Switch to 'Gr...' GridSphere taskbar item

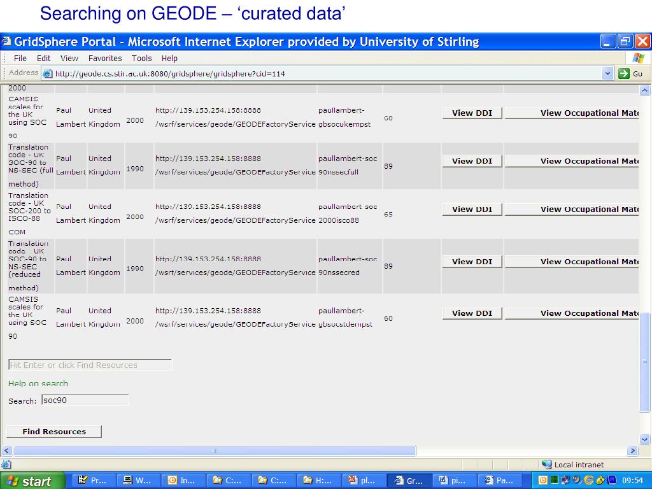pos(409,480)
